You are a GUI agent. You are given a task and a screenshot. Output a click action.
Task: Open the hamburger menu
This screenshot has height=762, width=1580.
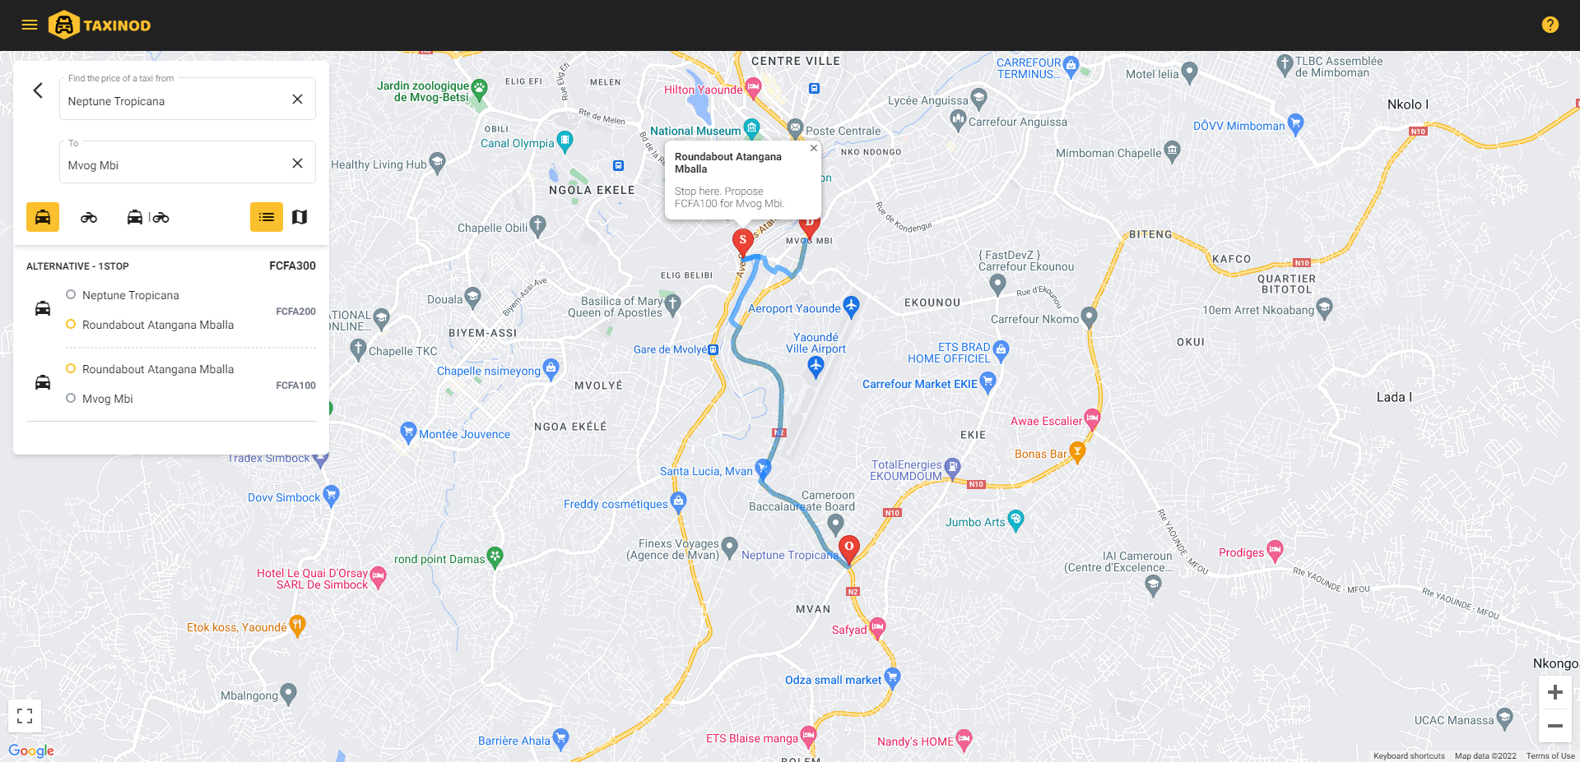coord(30,25)
